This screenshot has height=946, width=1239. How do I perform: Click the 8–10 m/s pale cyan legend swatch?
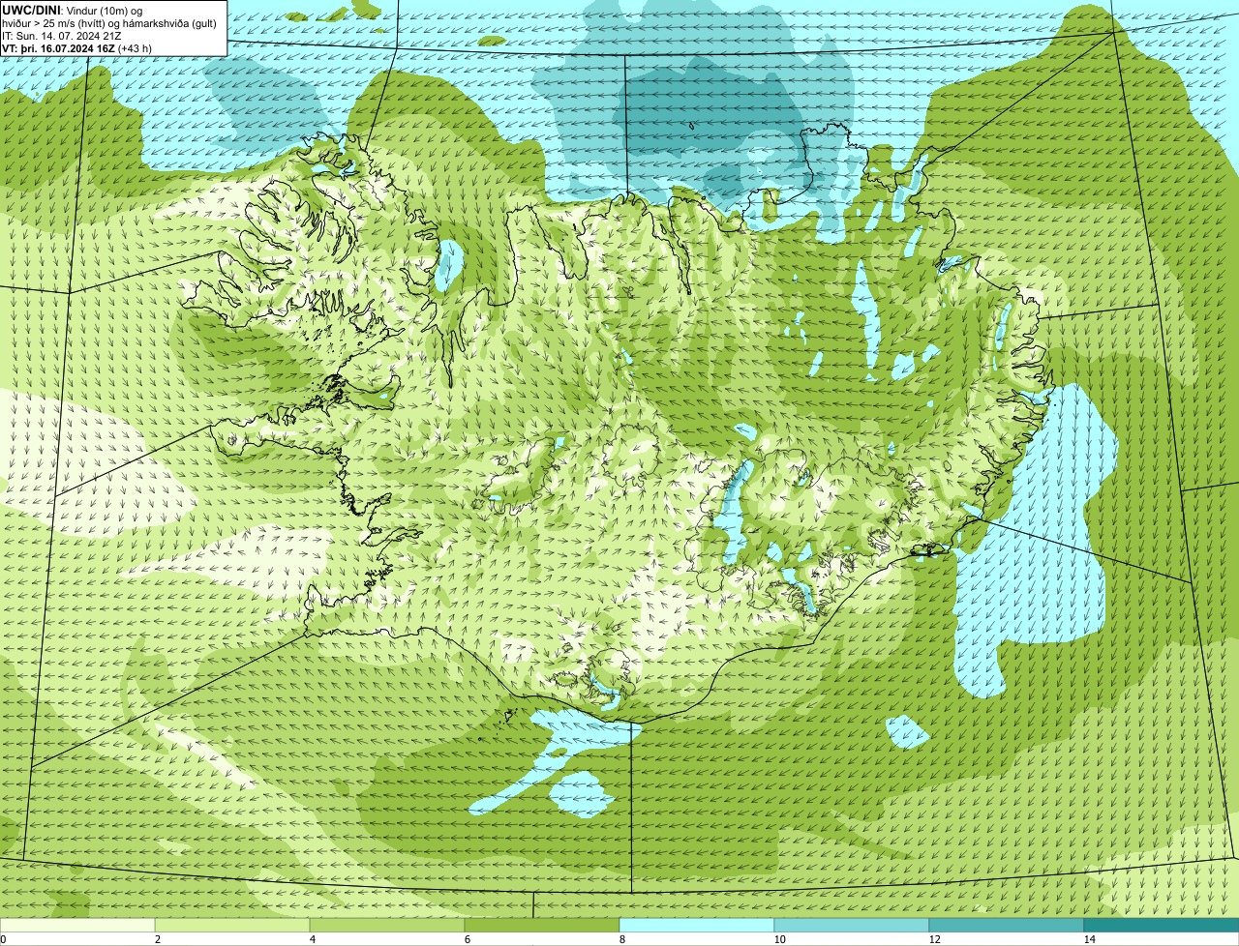coord(697,925)
